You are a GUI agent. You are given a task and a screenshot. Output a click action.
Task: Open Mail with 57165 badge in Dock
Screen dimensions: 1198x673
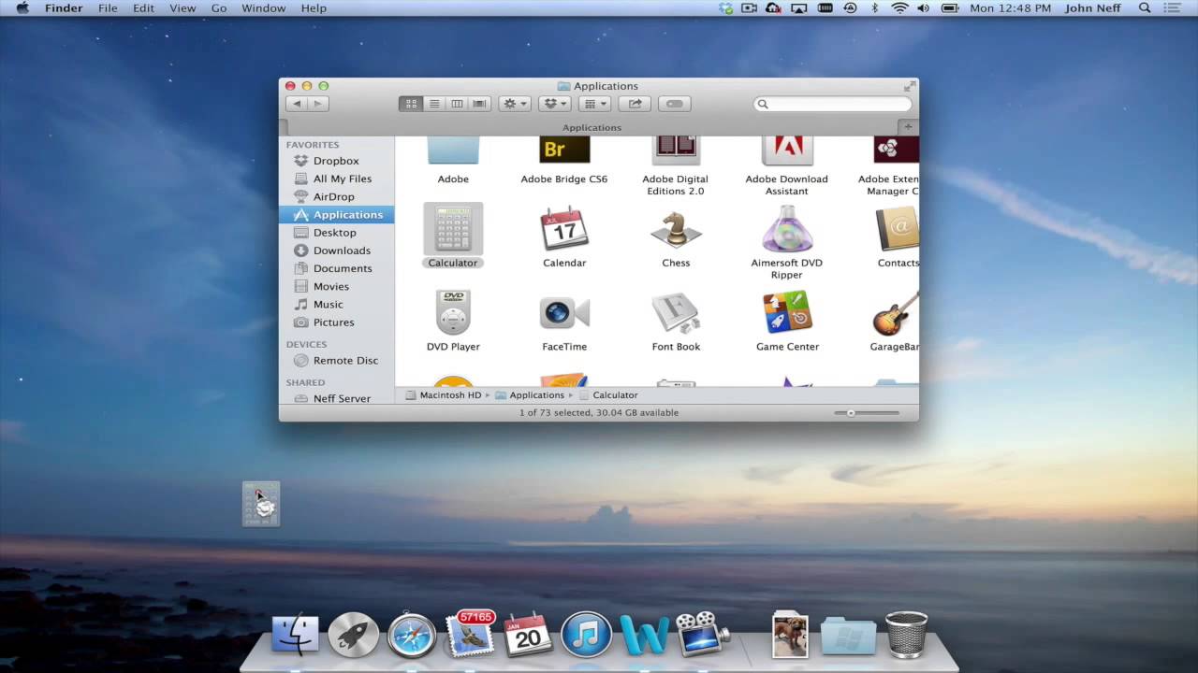click(x=470, y=634)
